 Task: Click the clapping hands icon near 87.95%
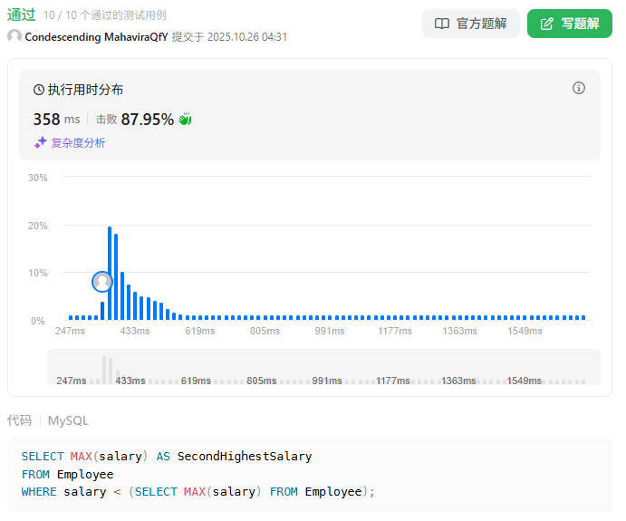click(x=186, y=120)
